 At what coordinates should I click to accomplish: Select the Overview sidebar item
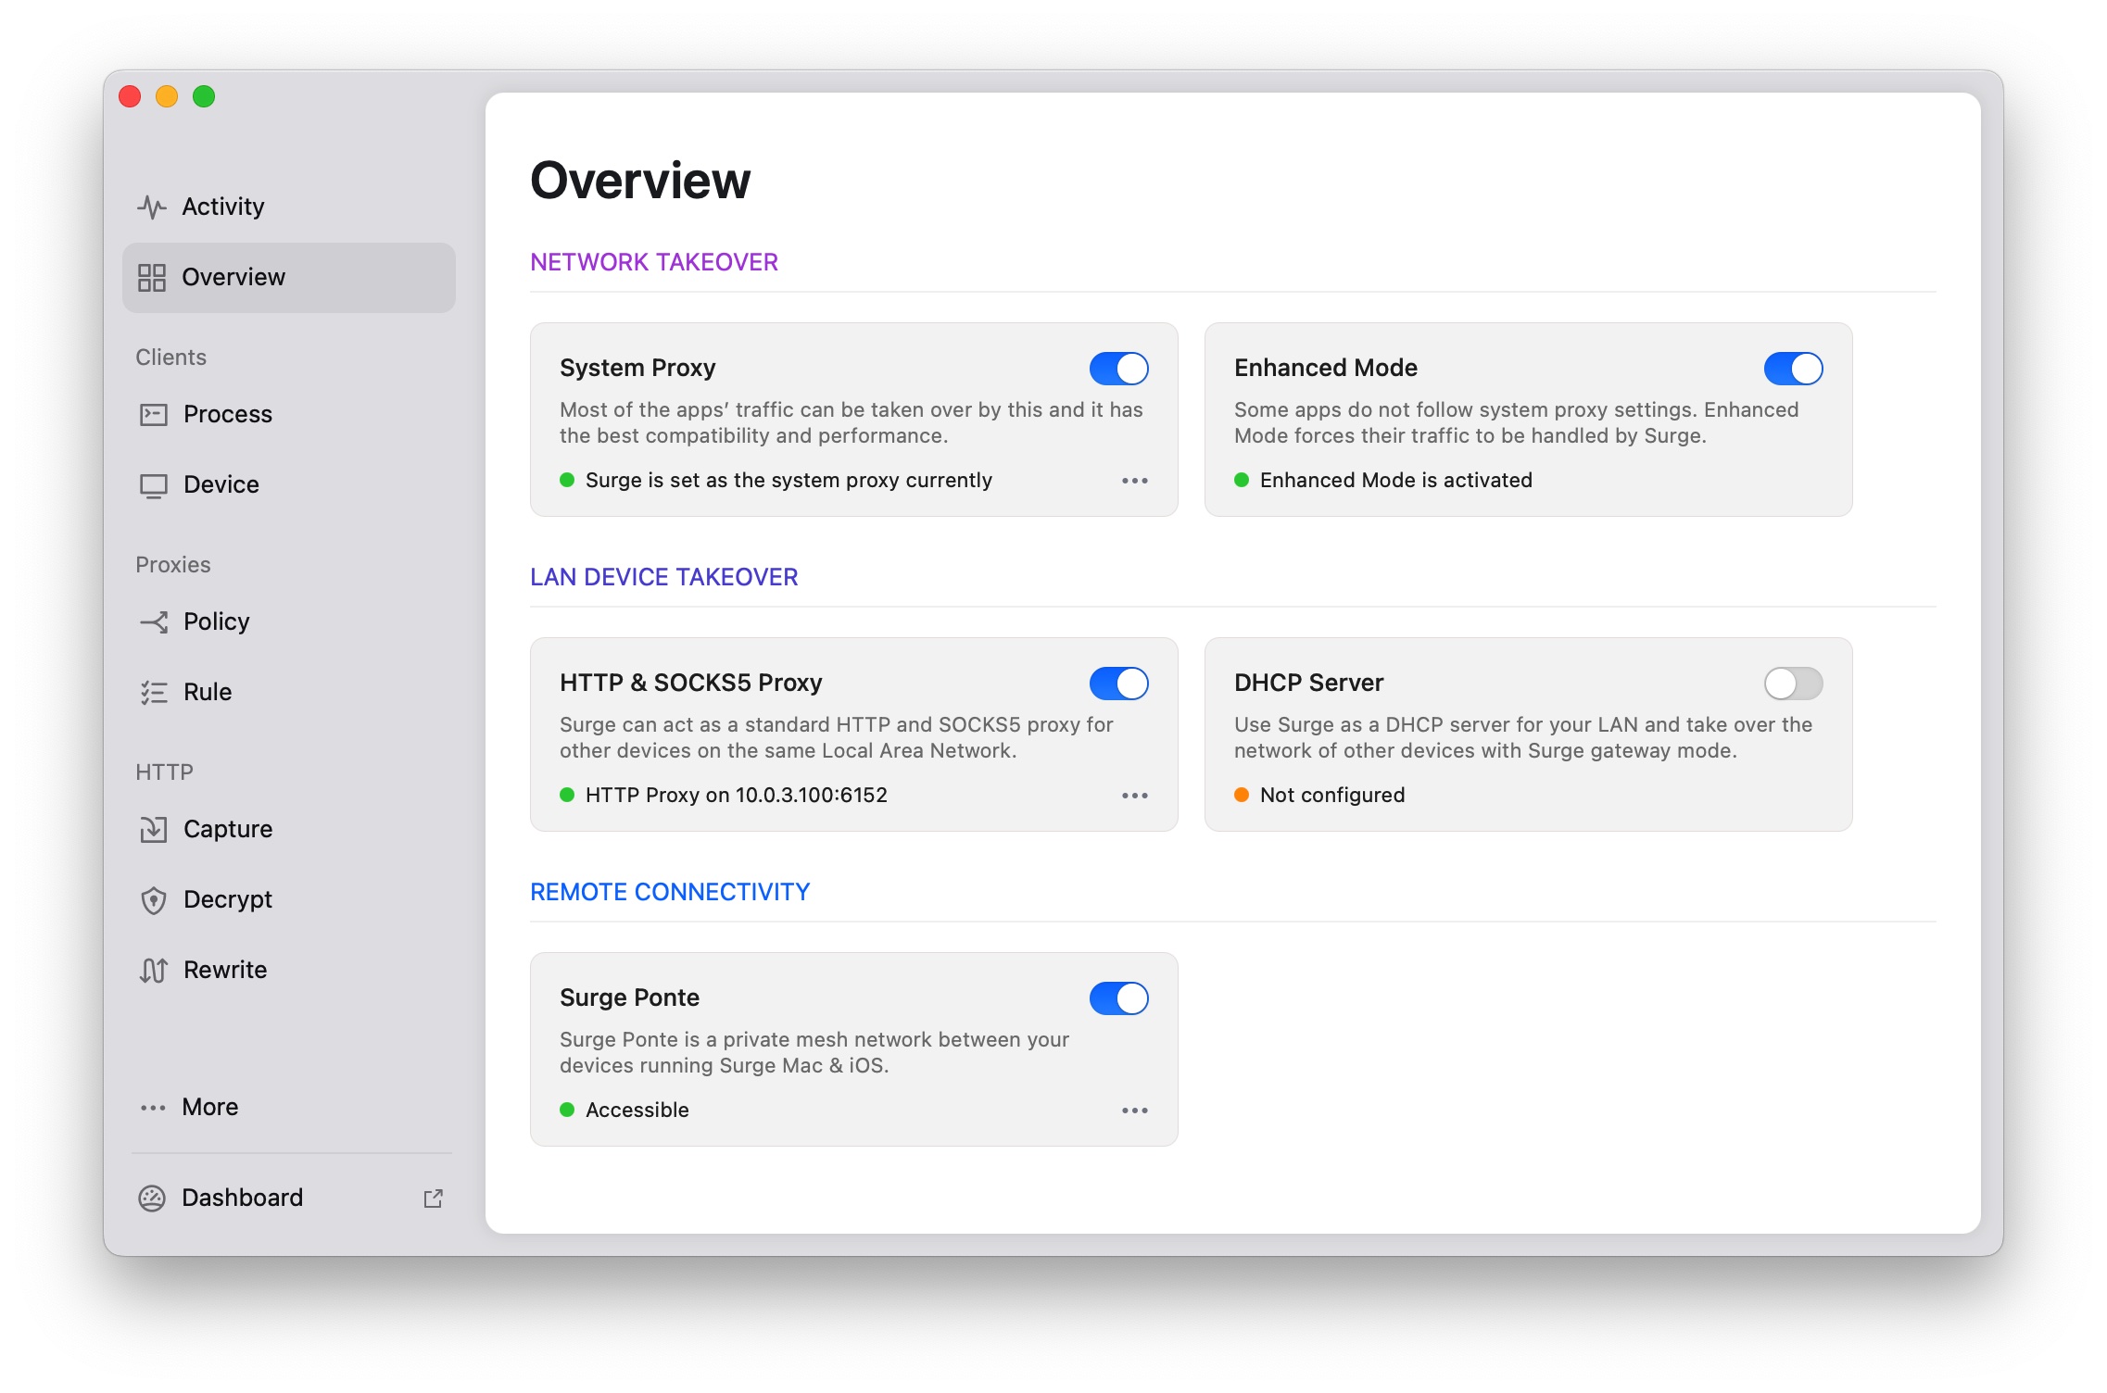pyautogui.click(x=289, y=277)
